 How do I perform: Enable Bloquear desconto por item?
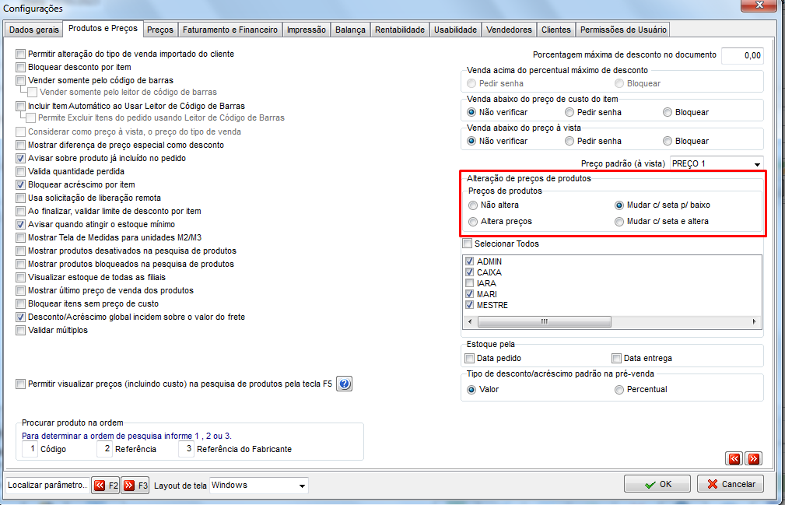[20, 68]
